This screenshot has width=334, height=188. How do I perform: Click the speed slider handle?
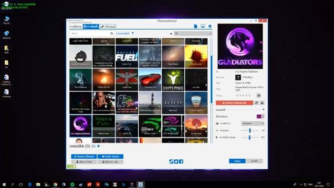(250, 131)
